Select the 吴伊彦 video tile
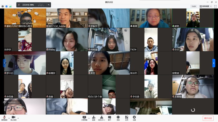218x122 pixels. [25, 39]
